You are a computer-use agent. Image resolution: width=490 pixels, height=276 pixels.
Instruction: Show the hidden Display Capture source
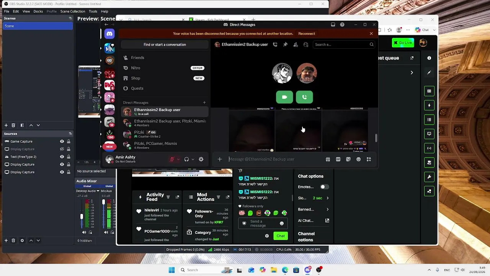tap(62, 149)
